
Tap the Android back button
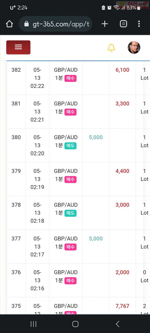click(117, 324)
